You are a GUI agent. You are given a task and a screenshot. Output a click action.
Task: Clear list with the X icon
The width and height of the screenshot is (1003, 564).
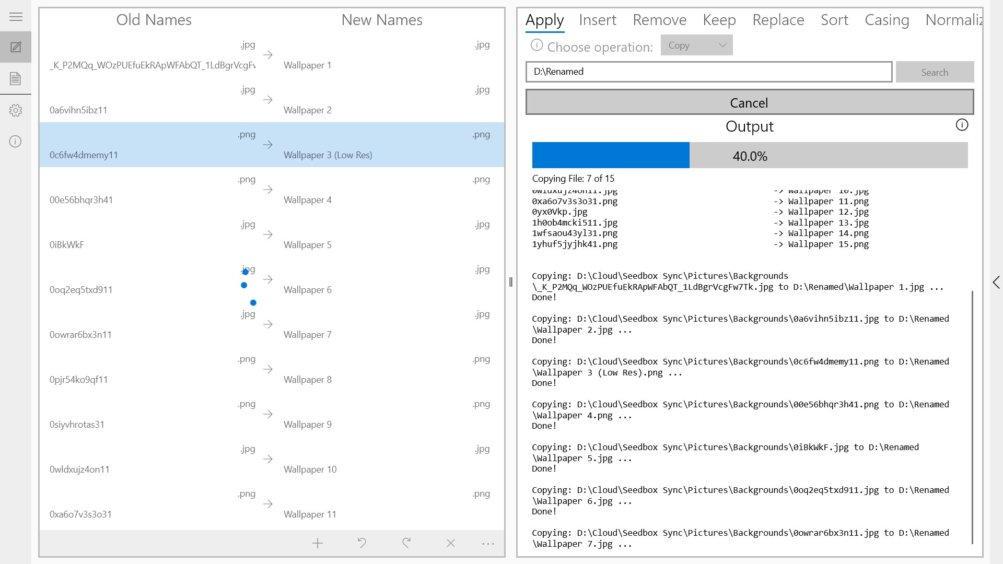click(x=451, y=544)
